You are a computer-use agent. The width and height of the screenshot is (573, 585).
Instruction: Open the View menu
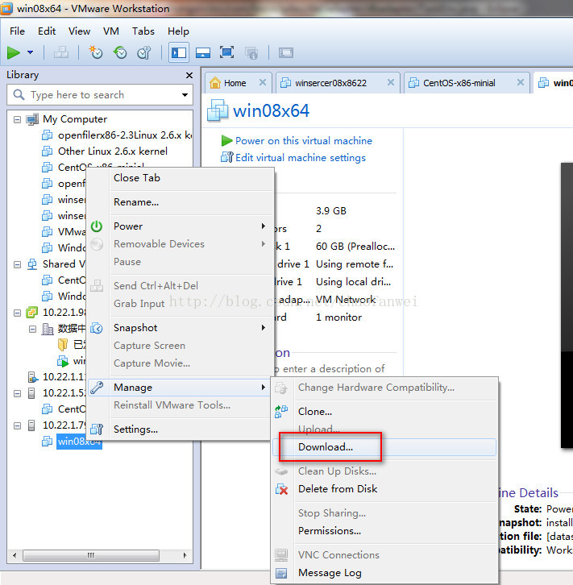[79, 31]
